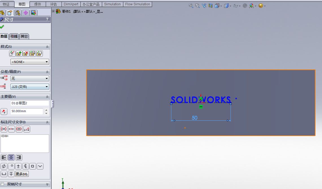This screenshot has width=322, height=189.
Task: Click the View Settings gold sphere icon
Action: (x=261, y=6)
